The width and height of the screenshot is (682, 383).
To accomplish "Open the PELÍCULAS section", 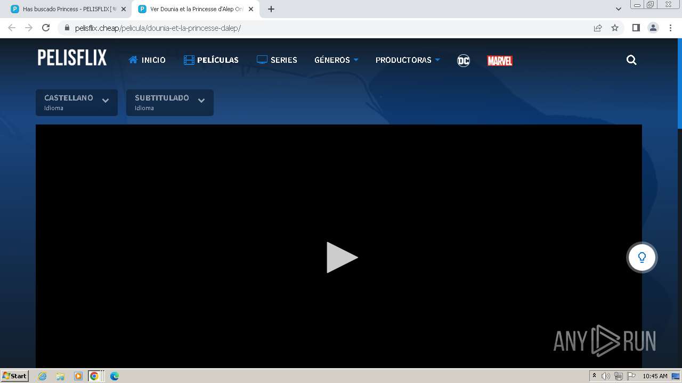I will [x=211, y=60].
